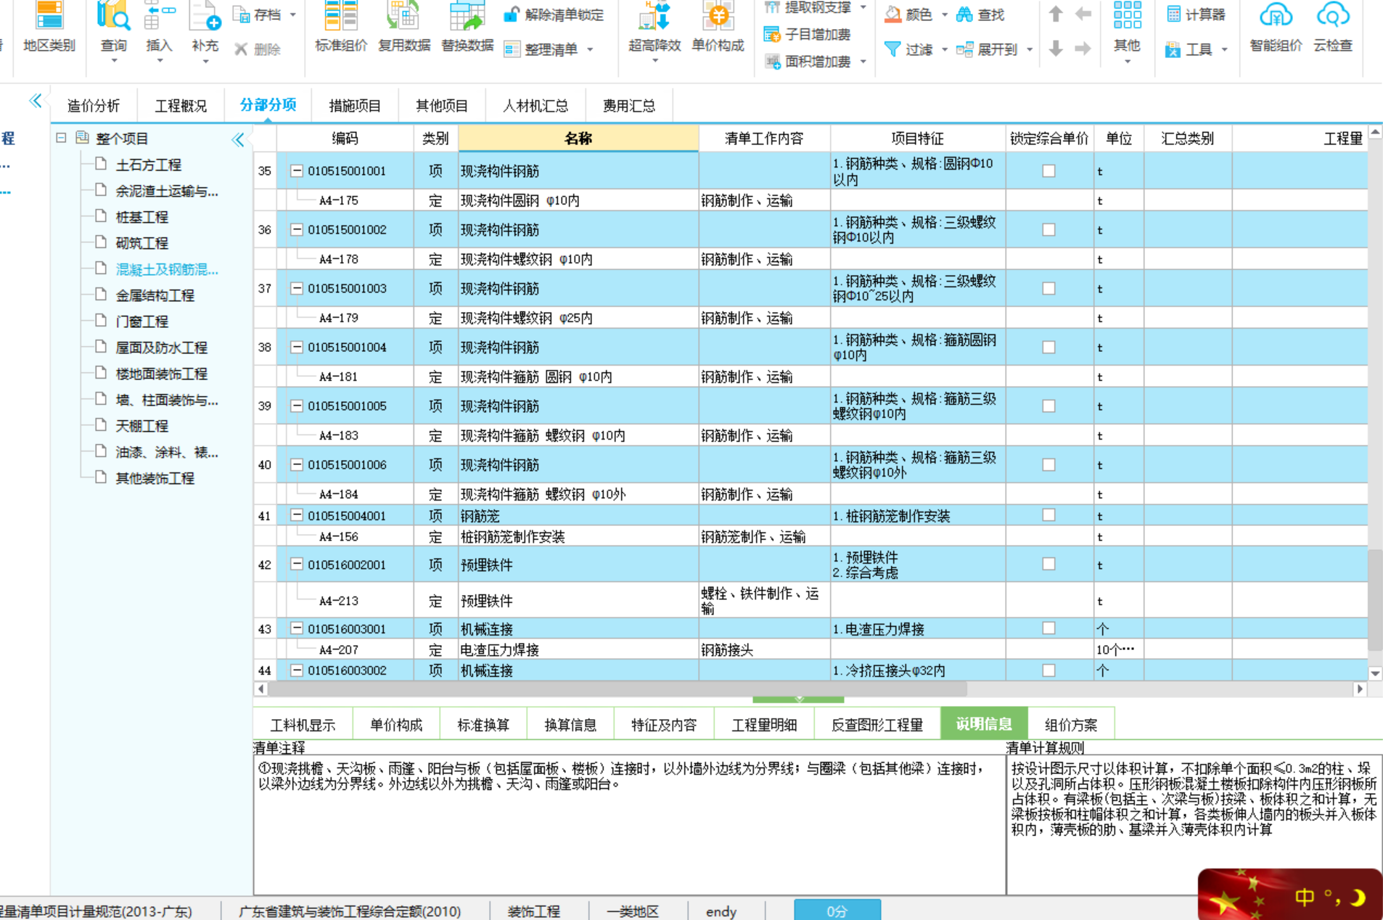Click 解除清单锁定 unlock list icon
The image size is (1383, 920).
(512, 14)
